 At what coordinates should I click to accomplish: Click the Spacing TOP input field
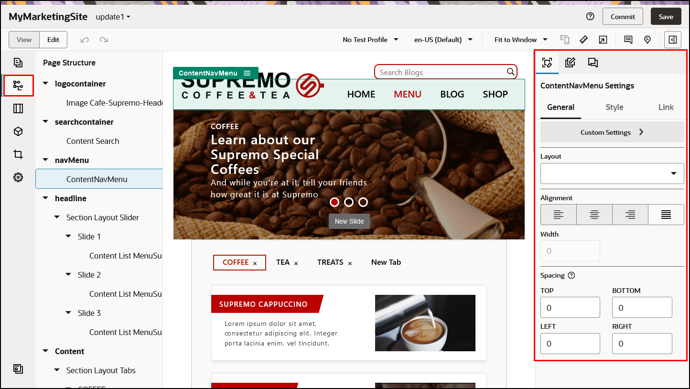(570, 307)
